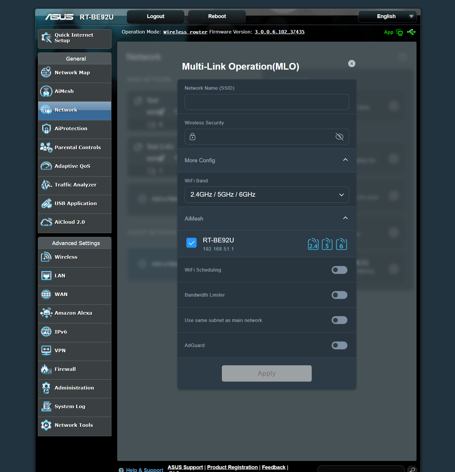Close the Multi-Link Operation dialog

(352, 64)
